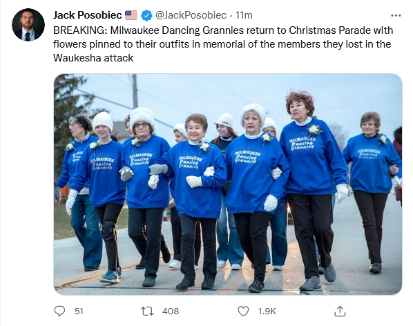Share the tweet via the upload arrow icon
Viewport: 413px width, 326px height.
(x=340, y=311)
